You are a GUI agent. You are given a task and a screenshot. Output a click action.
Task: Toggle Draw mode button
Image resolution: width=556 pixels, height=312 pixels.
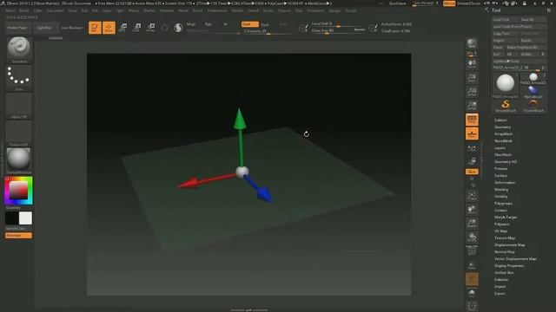point(109,28)
